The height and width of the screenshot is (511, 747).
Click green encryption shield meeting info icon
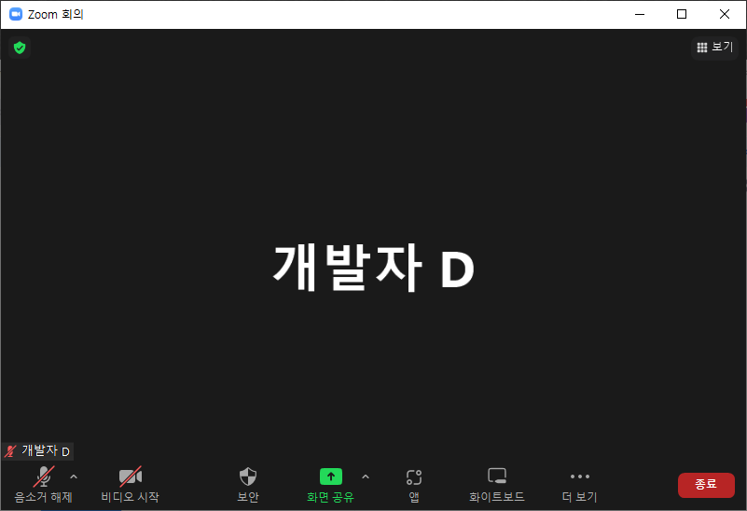(x=20, y=48)
